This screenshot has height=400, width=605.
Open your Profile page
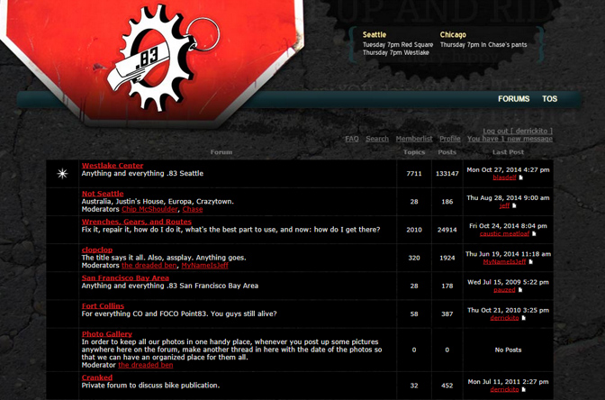(x=450, y=139)
